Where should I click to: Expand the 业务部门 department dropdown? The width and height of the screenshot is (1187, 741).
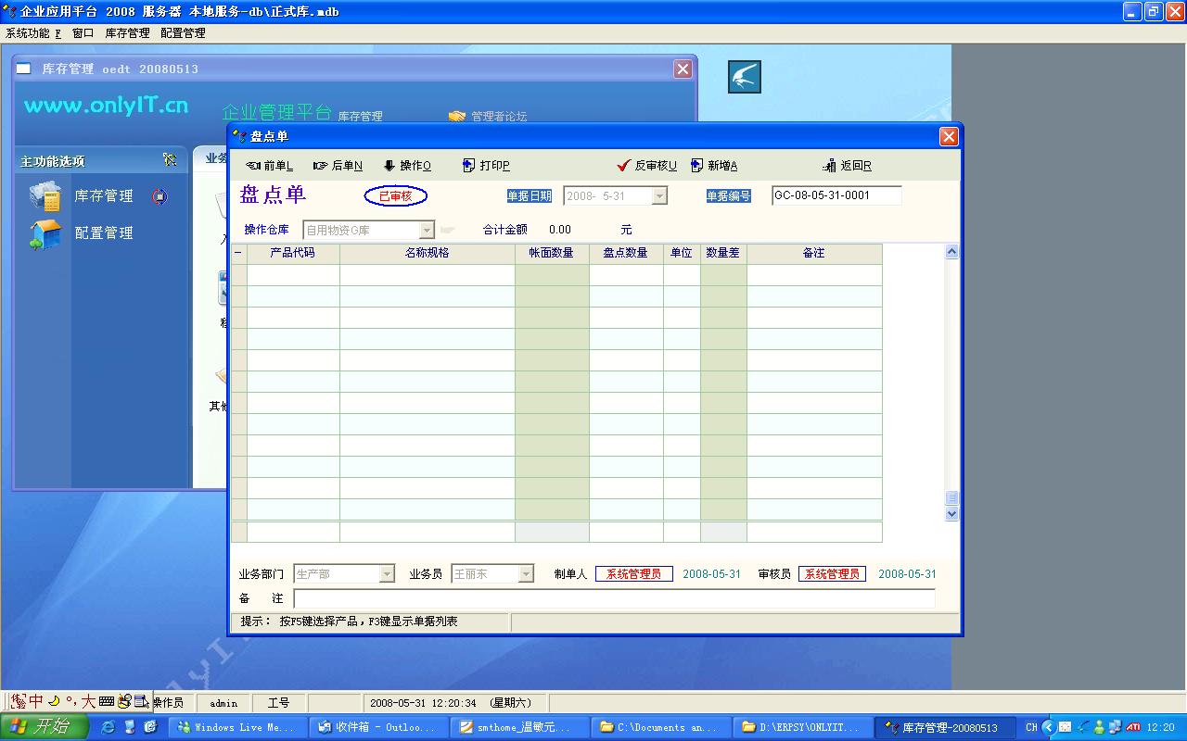coord(388,574)
